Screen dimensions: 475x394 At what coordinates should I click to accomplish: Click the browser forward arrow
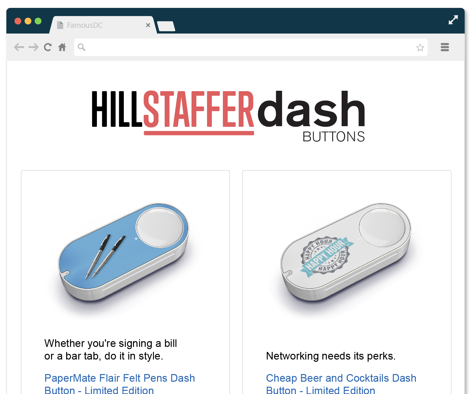[x=33, y=47]
